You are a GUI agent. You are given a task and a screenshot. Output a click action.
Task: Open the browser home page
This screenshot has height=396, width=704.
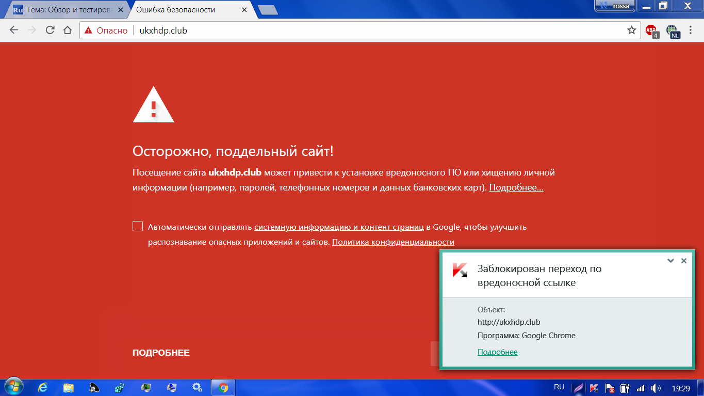point(67,30)
